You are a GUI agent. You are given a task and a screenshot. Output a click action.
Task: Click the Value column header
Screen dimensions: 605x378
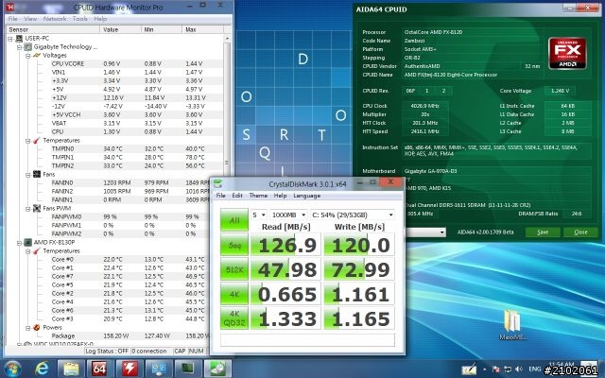tap(120, 29)
